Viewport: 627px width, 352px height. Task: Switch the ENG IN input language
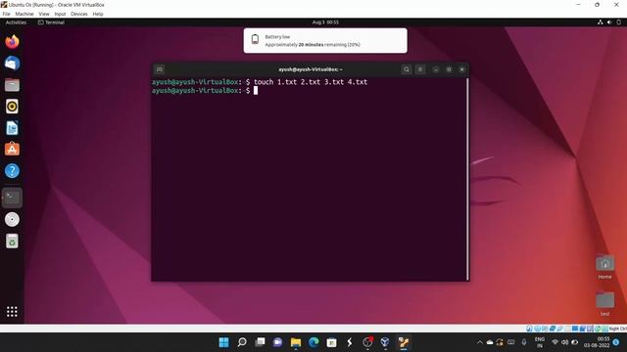[x=540, y=342]
